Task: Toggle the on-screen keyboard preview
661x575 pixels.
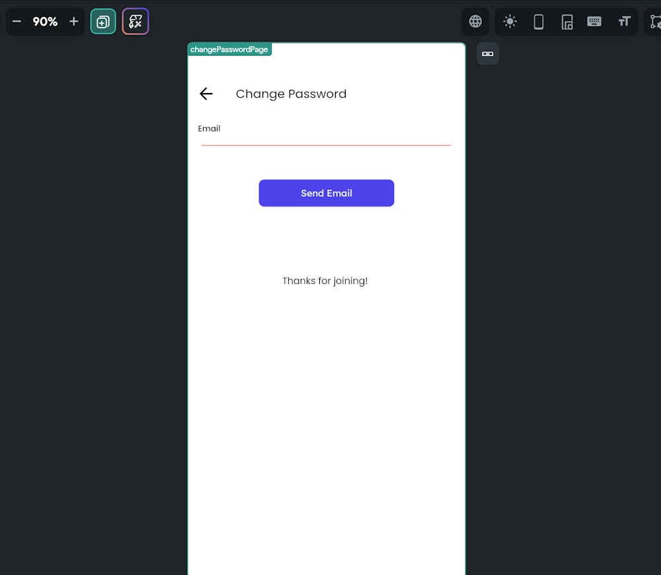Action: click(594, 21)
